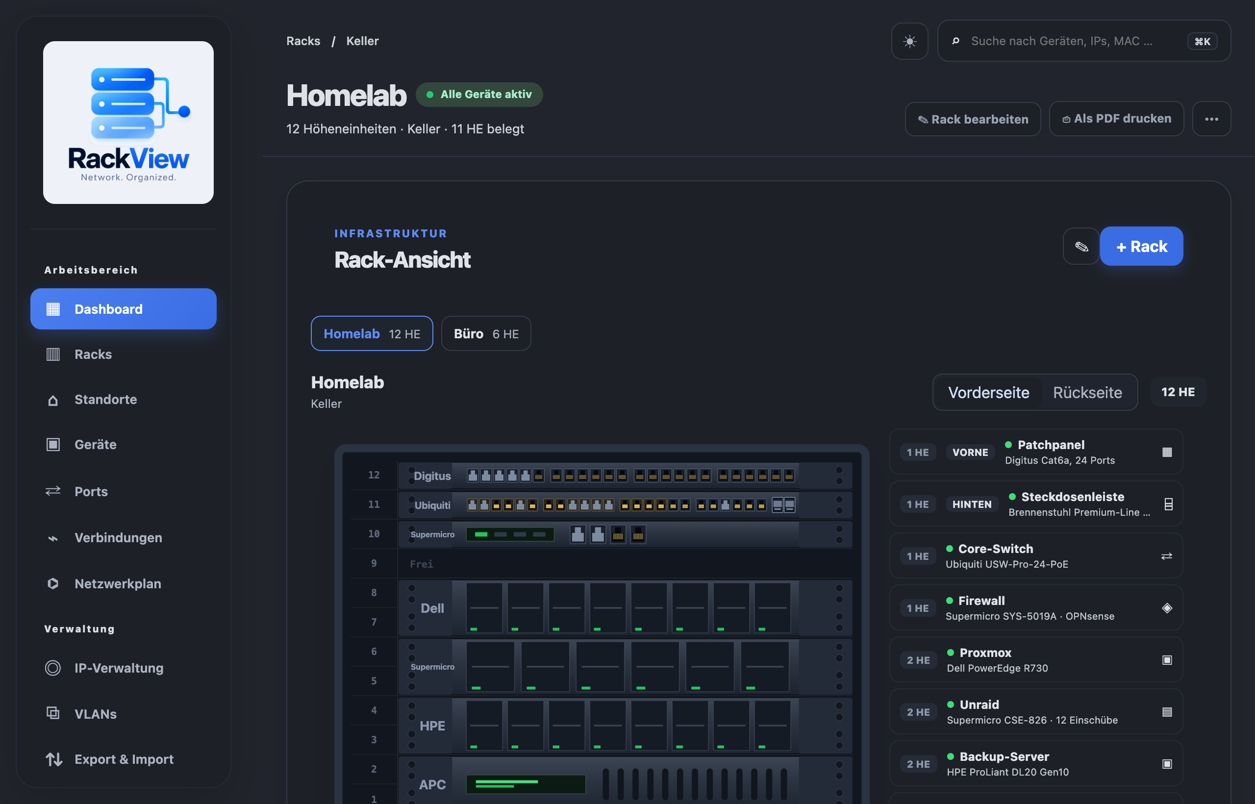Click the VLANs layers icon
Viewport: 1255px width, 804px height.
pos(53,713)
